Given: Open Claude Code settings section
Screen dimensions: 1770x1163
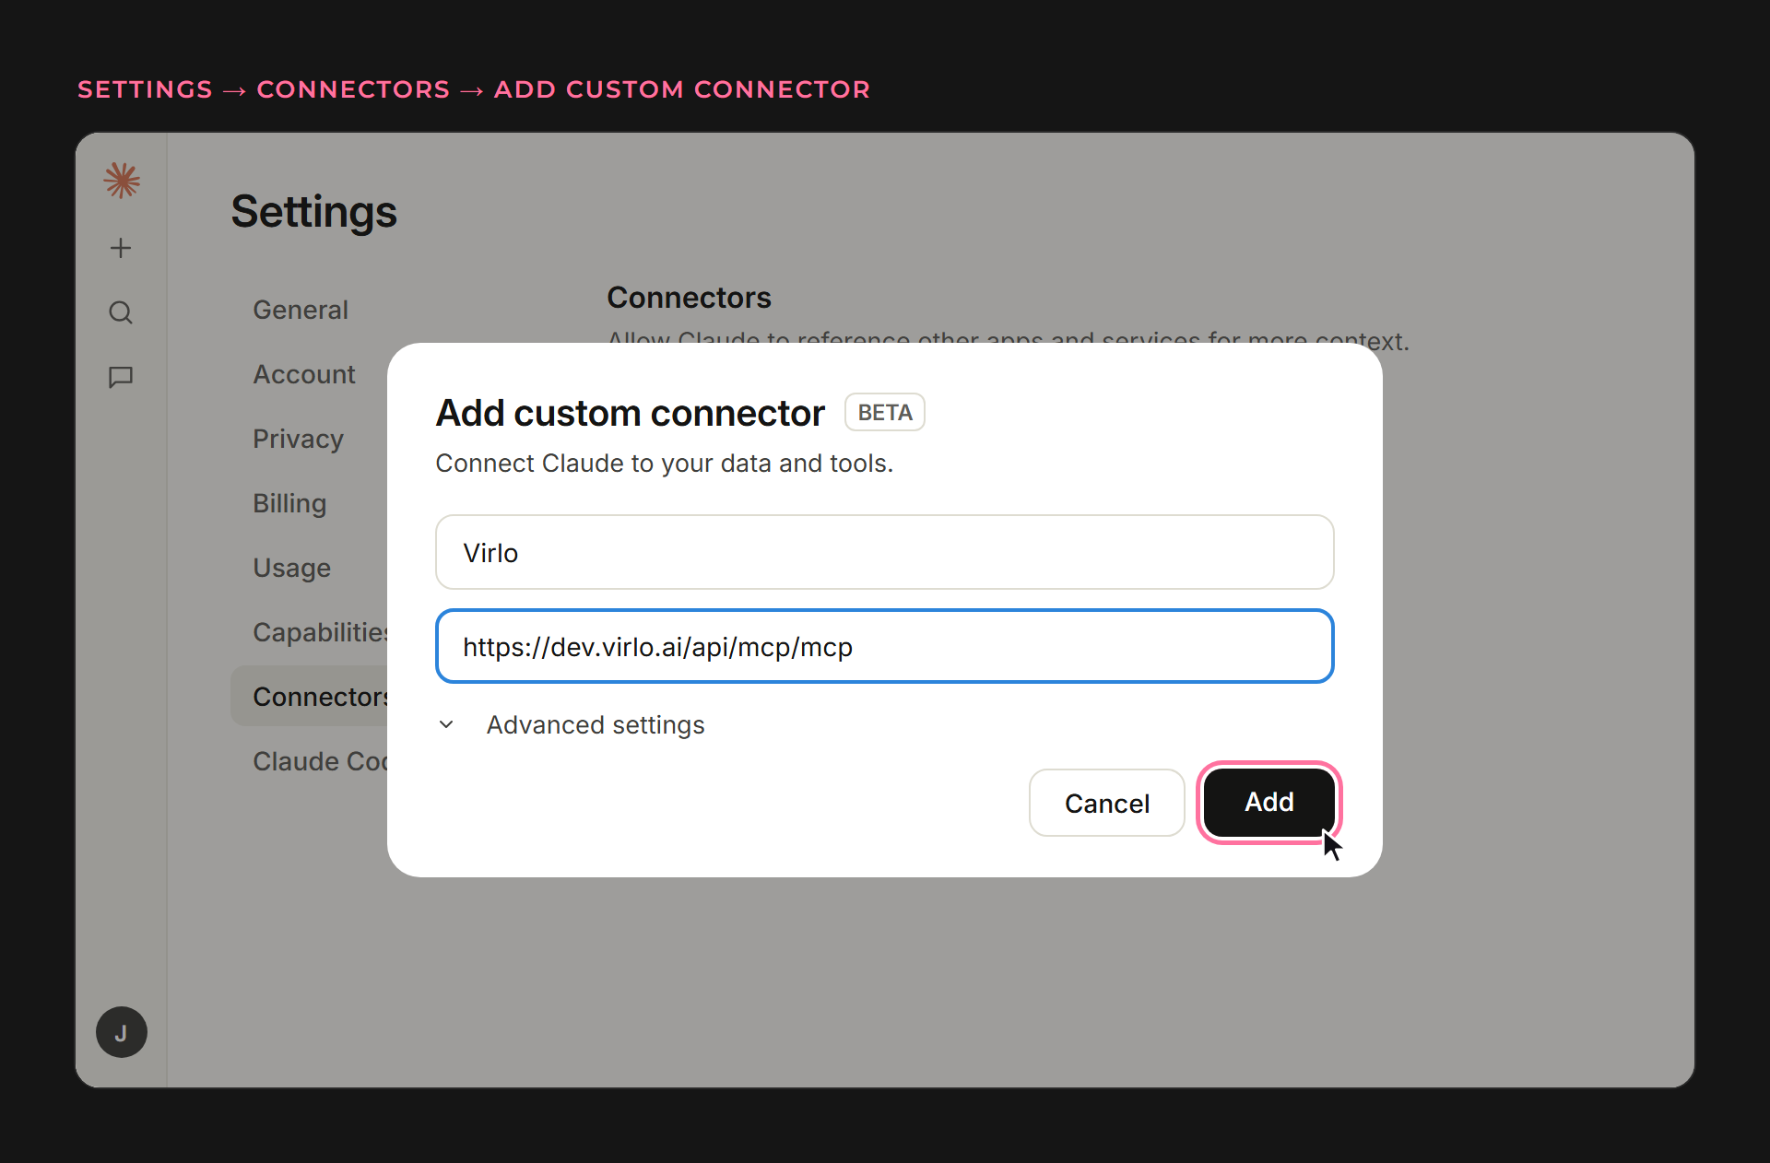Looking at the screenshot, I should click(320, 761).
